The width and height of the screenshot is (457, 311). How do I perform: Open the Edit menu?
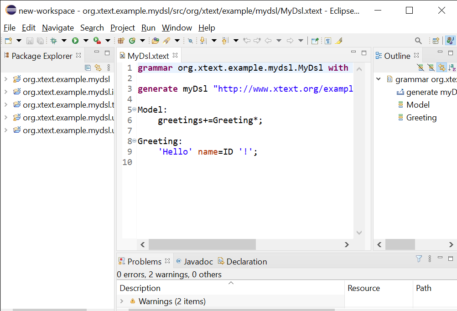pos(29,28)
